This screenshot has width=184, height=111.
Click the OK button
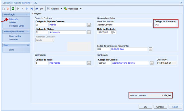pos(145,107)
